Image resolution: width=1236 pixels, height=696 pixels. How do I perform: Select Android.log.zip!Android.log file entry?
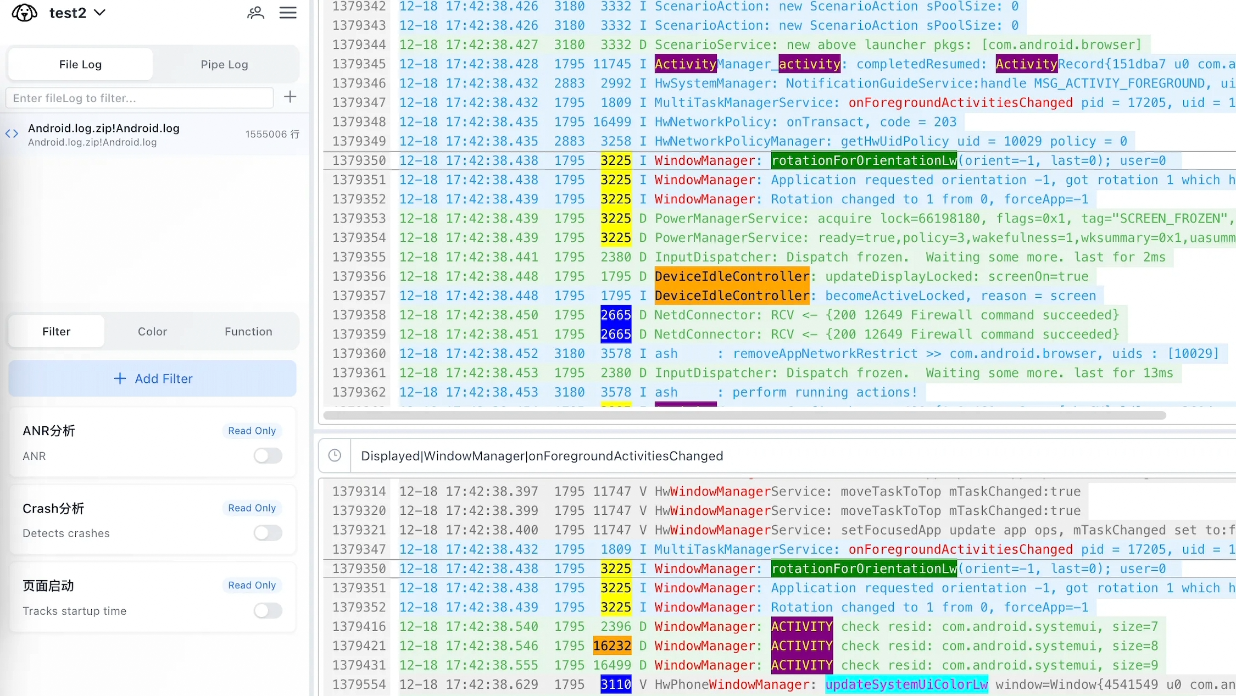(x=155, y=135)
